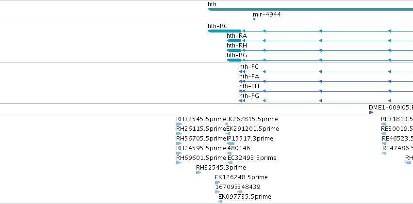
Task: Click the IP15517.3prime label
Action: [250, 139]
